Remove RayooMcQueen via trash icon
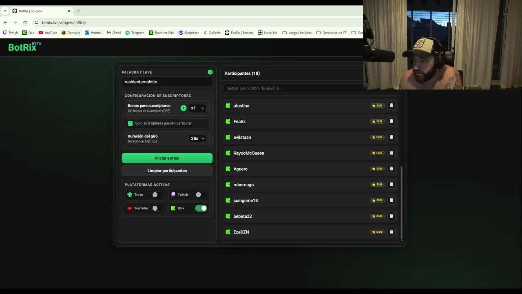The height and width of the screenshot is (294, 522). coord(391,153)
